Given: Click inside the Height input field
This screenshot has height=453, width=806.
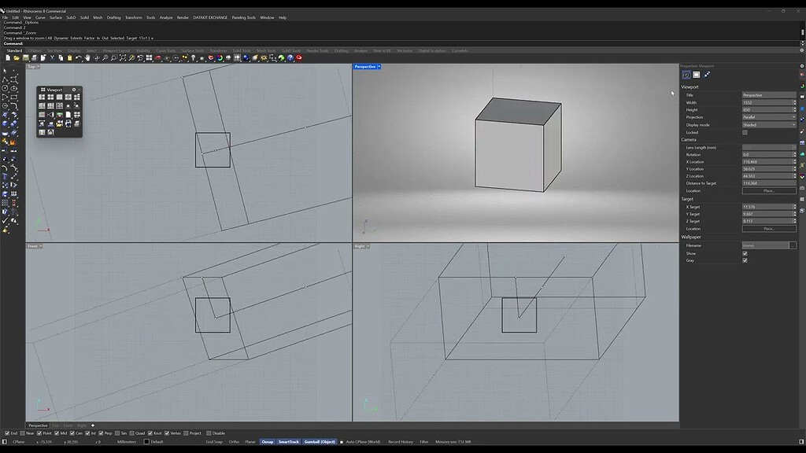Looking at the screenshot, I should point(767,109).
